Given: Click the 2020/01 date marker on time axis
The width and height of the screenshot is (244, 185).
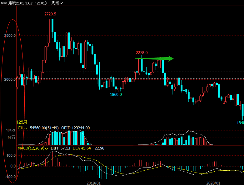Looking at the screenshot, I should pyautogui.click(x=214, y=183).
